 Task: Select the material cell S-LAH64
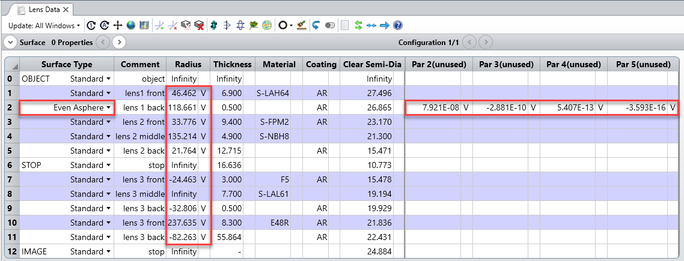(273, 93)
